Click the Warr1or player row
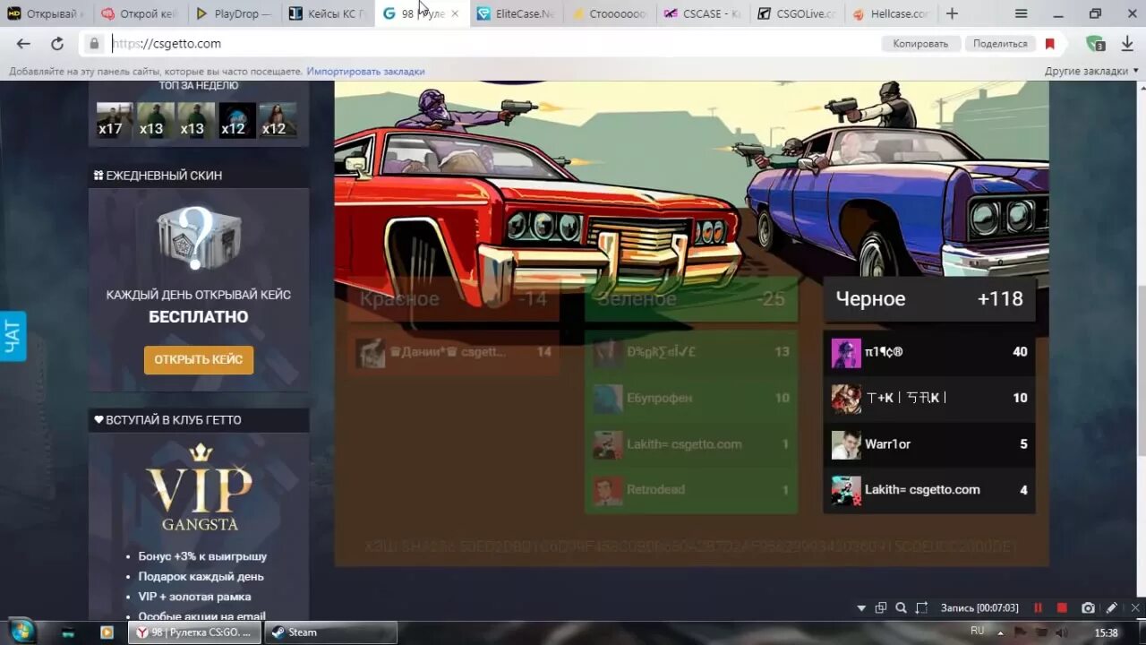Screen dimensions: 1146x645 pos(929,444)
